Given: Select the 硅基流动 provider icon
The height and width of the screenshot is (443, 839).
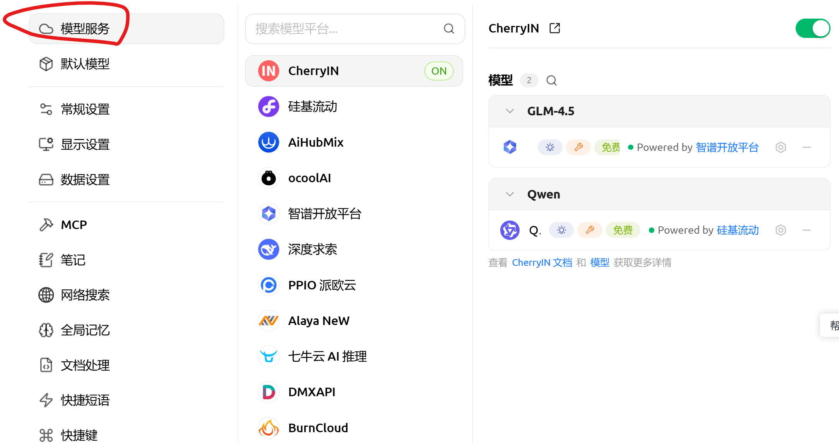Looking at the screenshot, I should point(269,107).
